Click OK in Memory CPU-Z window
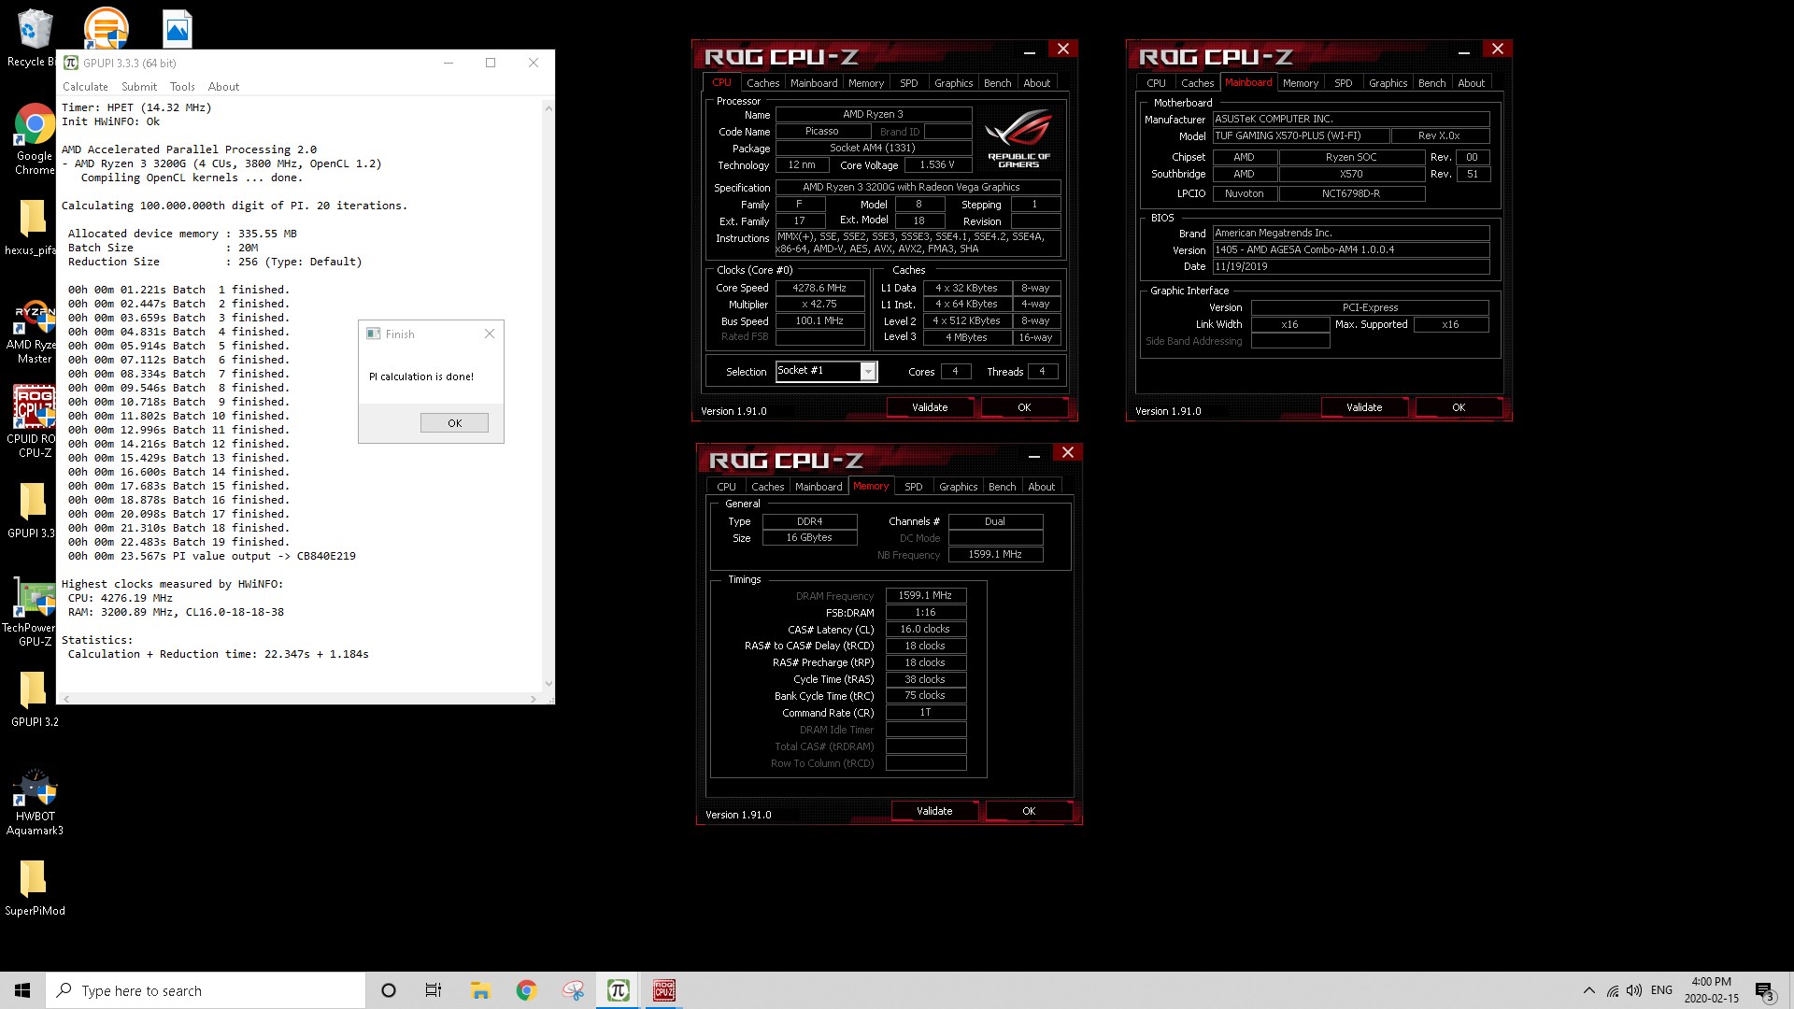 click(x=1029, y=811)
